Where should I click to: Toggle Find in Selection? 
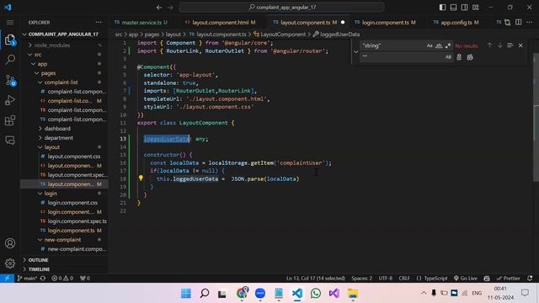pos(510,45)
